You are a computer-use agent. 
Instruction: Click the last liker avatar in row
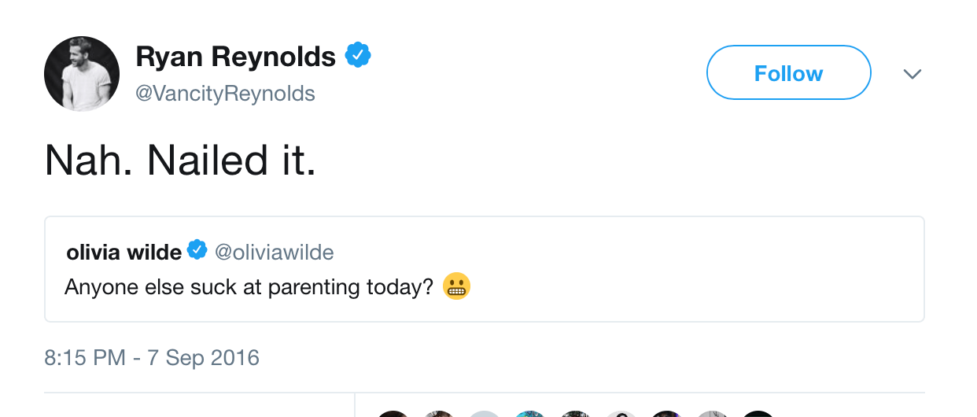click(x=758, y=413)
